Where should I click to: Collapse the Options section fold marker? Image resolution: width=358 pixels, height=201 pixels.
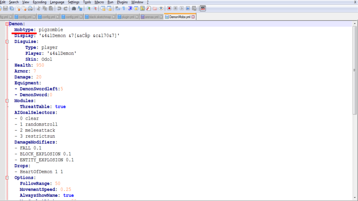tap(7, 178)
